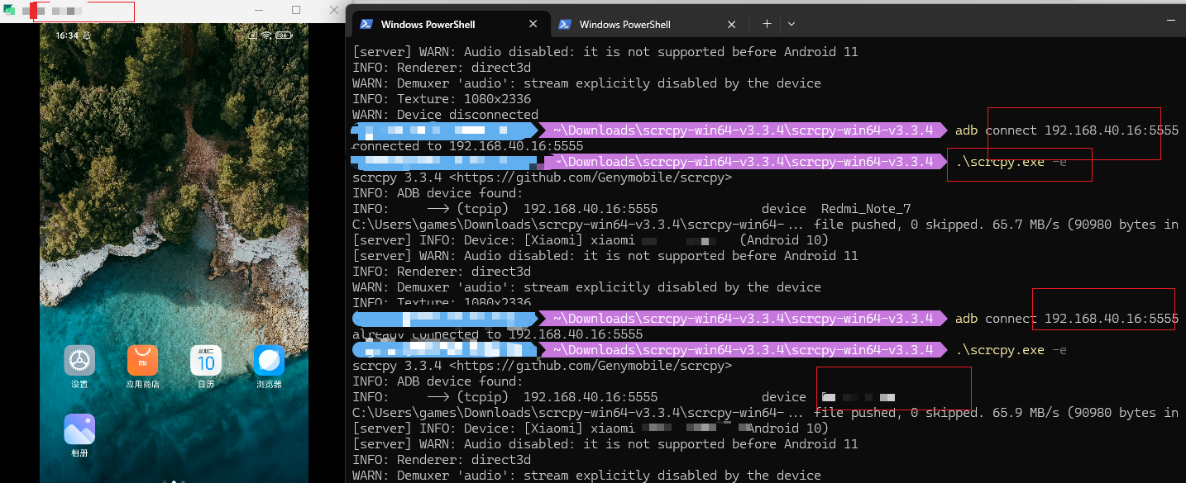Open the Settings app (设置) on phone
The image size is (1186, 483).
[x=79, y=361]
